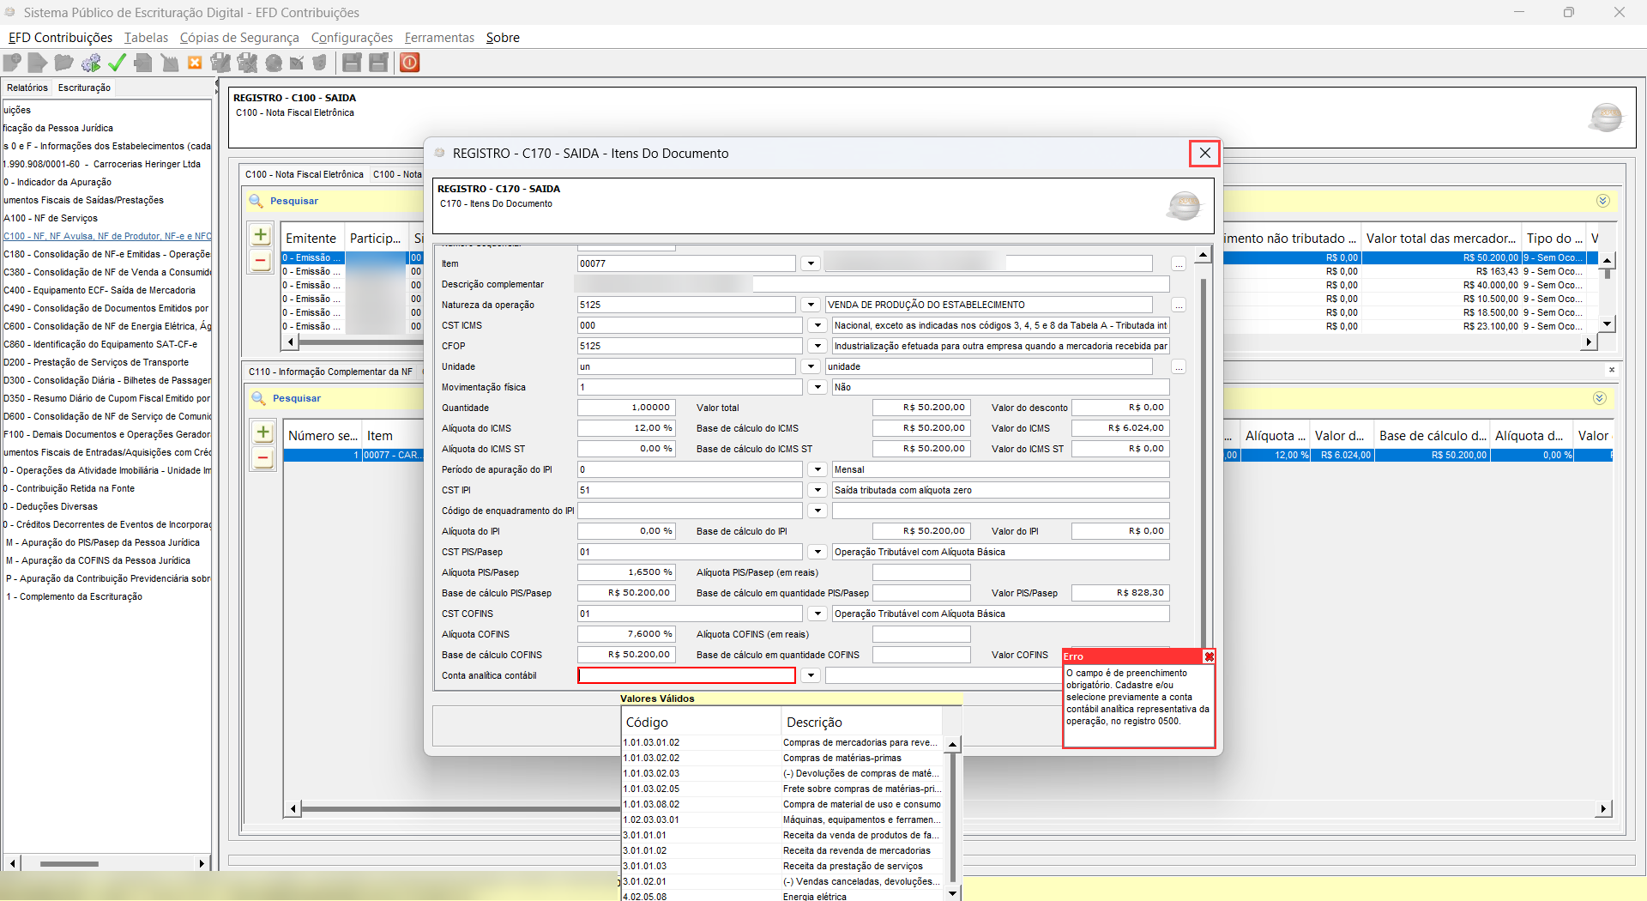1647x901 pixels.
Task: Click the Pesquisar magnifier in C100 panel
Action: point(256,201)
